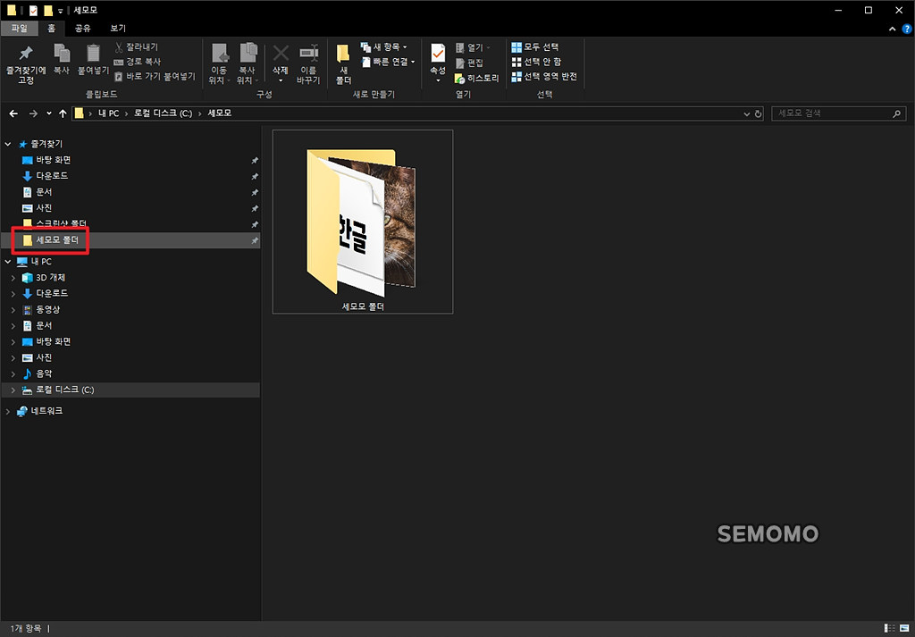This screenshot has height=637, width=915.
Task: Refresh the current folder view
Action: pos(758,114)
